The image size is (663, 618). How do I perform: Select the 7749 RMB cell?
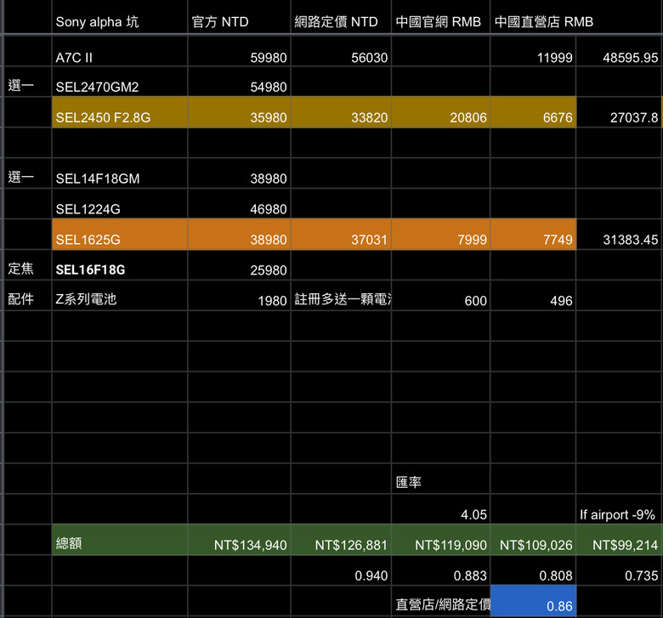coord(533,235)
